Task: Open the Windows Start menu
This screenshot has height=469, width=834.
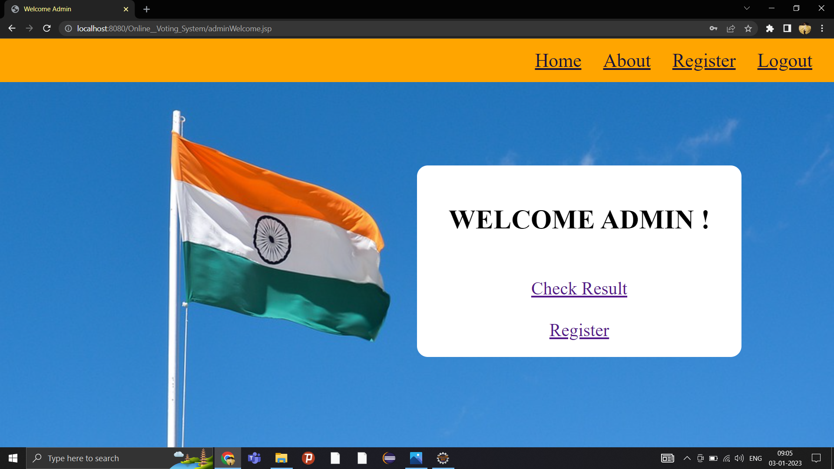Action: click(13, 458)
